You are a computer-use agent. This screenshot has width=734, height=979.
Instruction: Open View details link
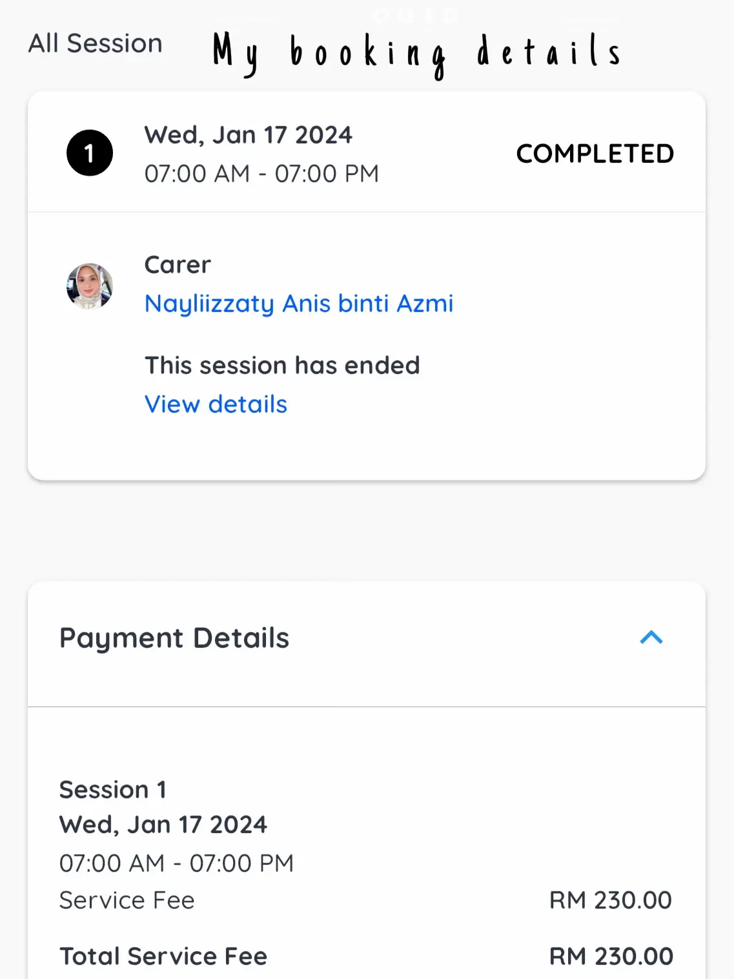pyautogui.click(x=216, y=404)
